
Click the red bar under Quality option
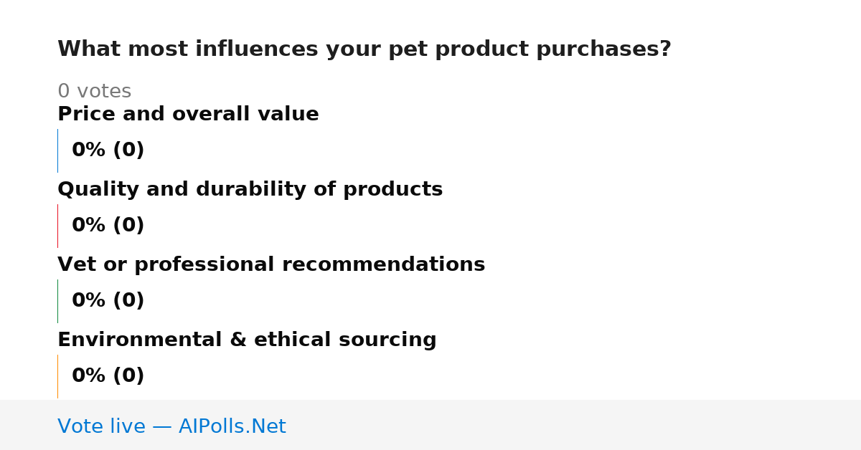57,226
